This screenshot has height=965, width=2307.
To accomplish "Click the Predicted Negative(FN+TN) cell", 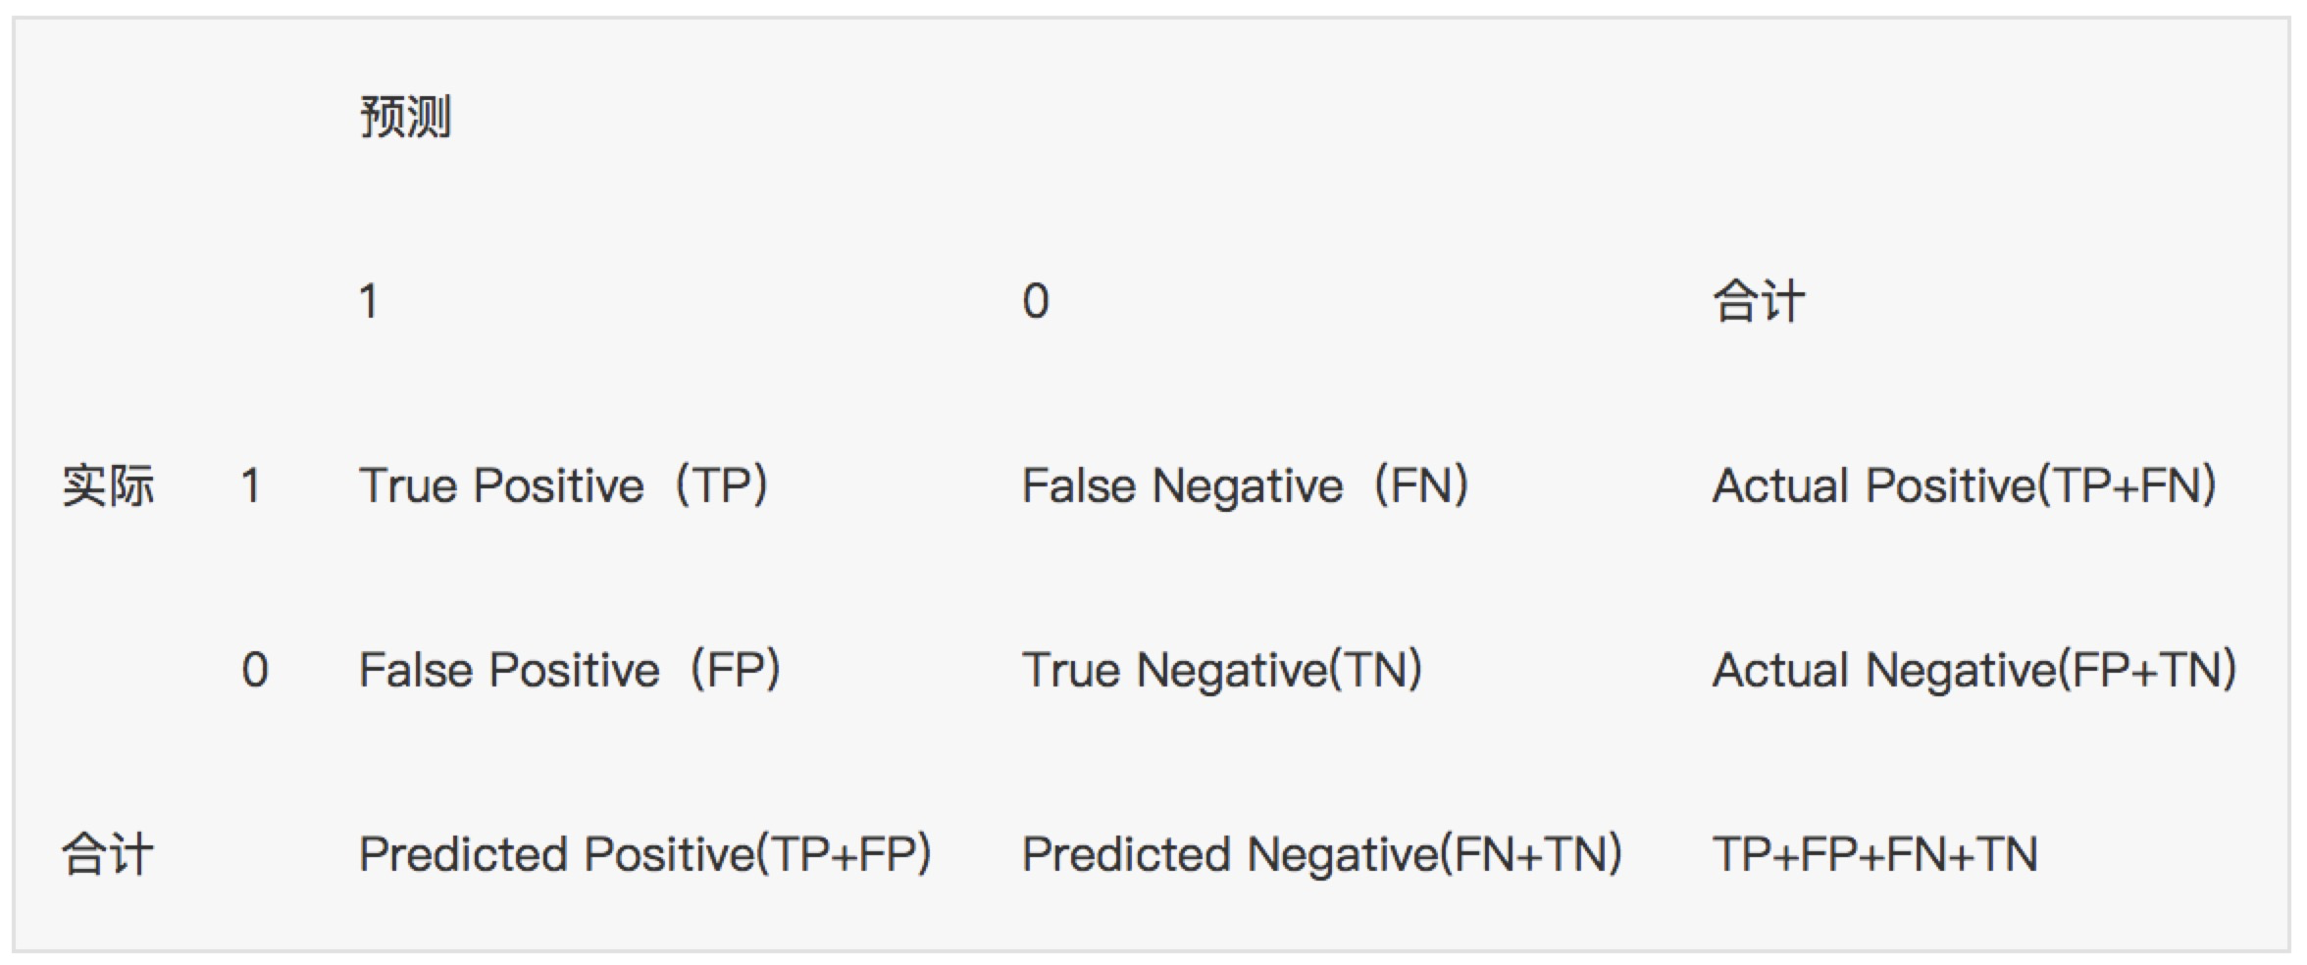I will tap(1322, 854).
